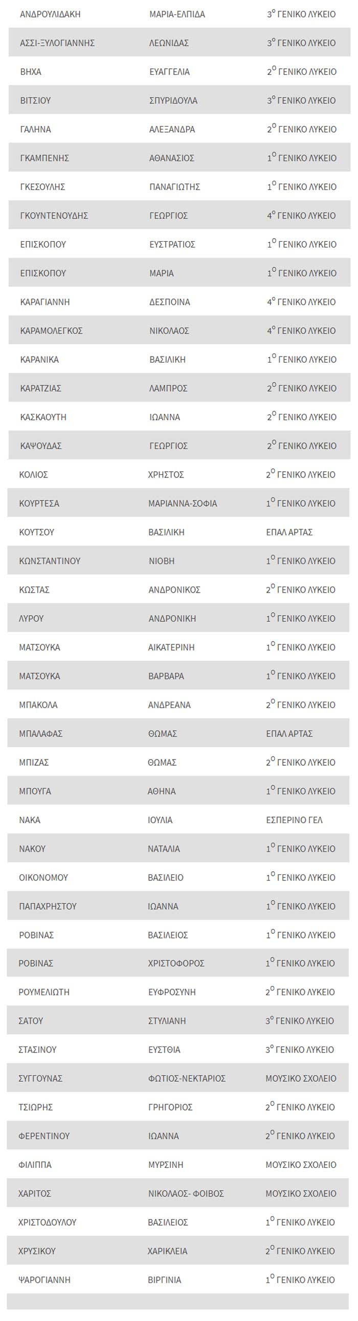Select the surname ΦΕΡΕΝΤΙΝΟΥ

[x=44, y=1136]
